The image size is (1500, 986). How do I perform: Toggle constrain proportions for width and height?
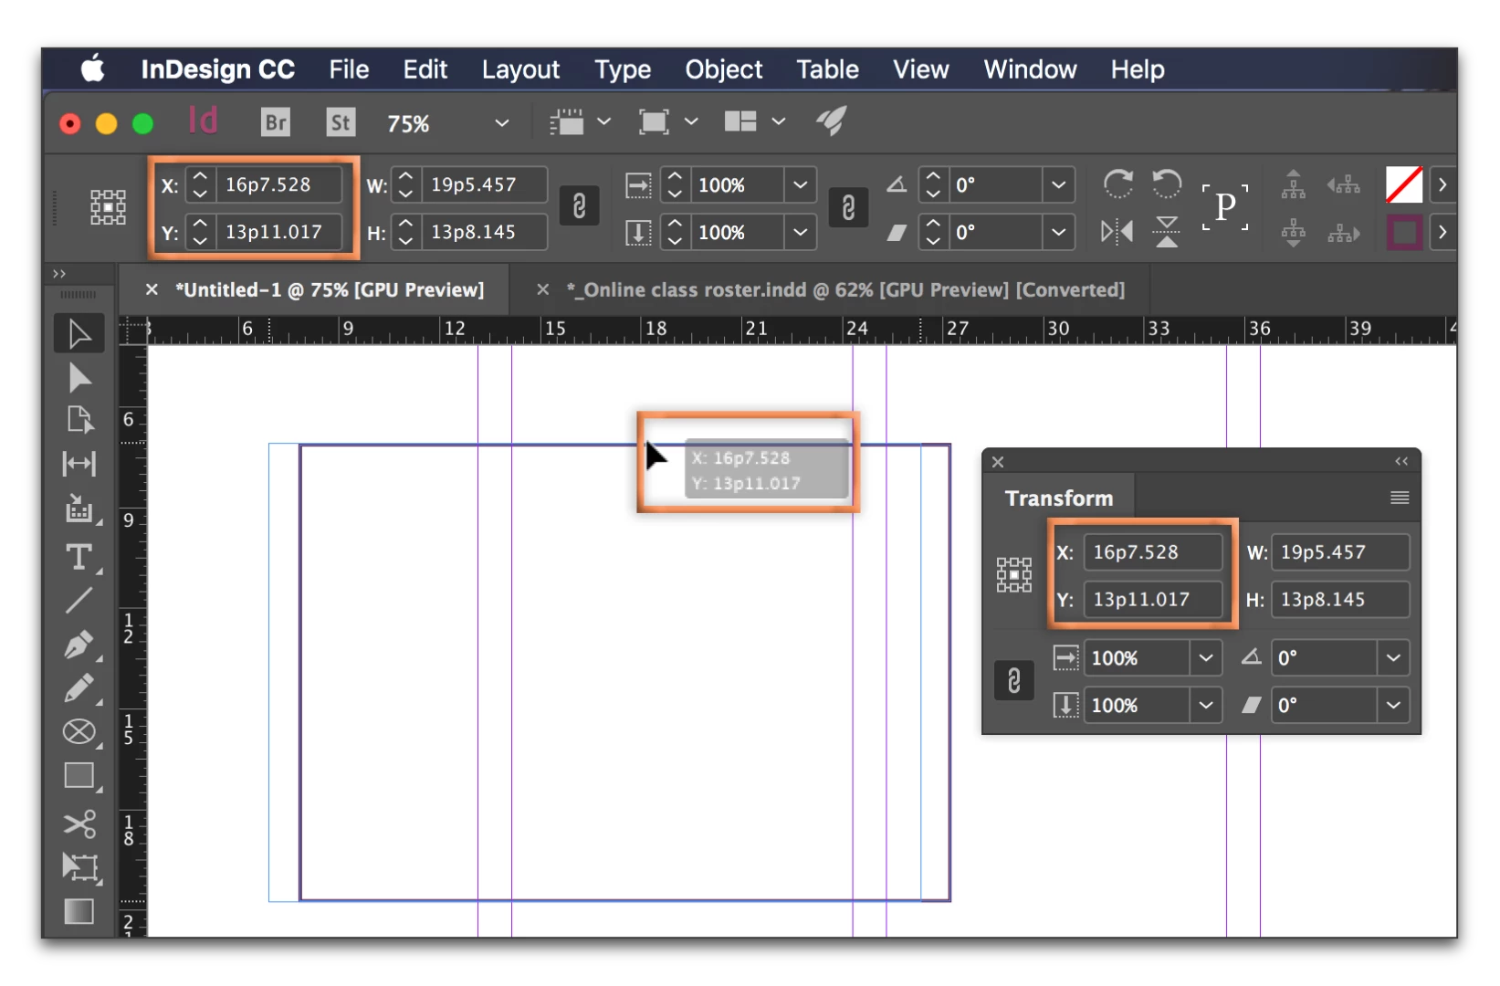[x=579, y=206]
